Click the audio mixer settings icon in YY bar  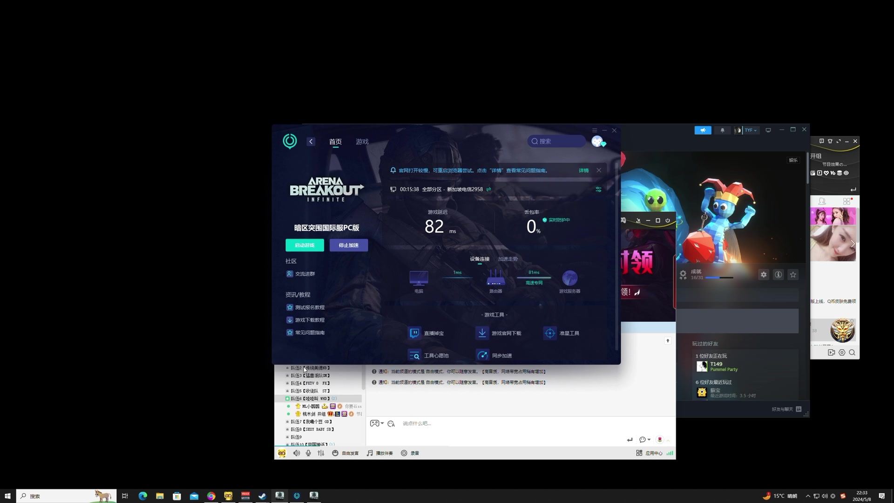(321, 453)
